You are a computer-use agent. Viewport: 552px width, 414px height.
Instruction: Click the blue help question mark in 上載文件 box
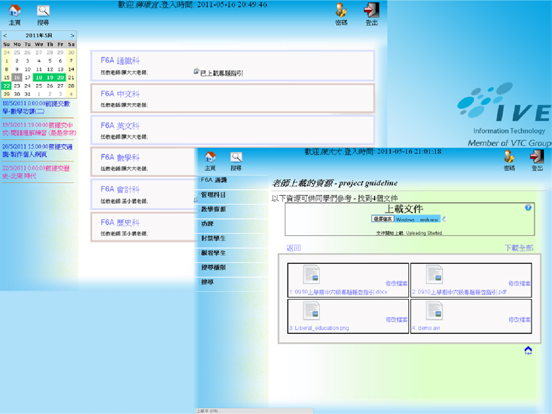point(528,208)
